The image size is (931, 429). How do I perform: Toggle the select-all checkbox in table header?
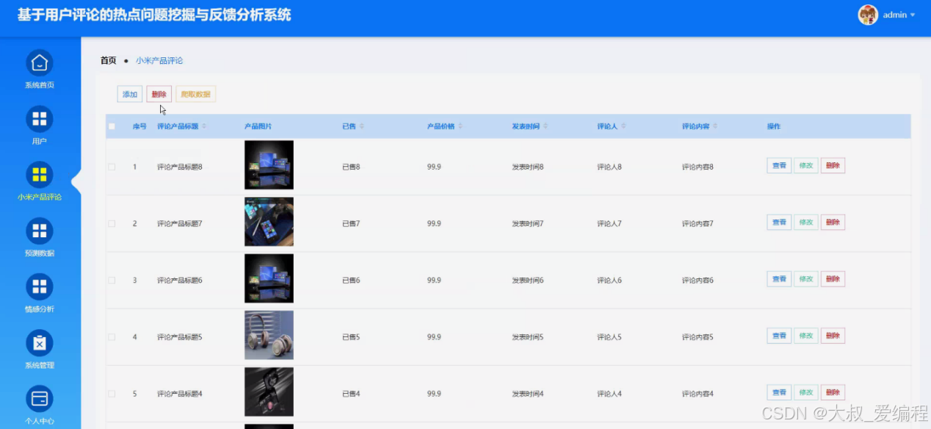point(112,126)
